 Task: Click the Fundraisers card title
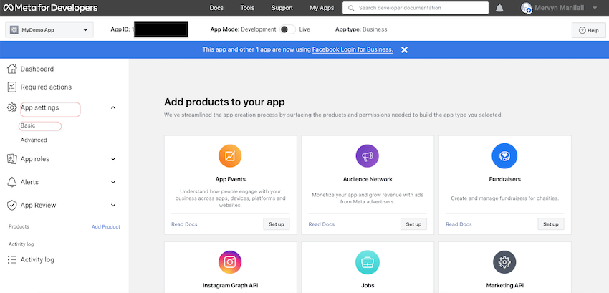coord(504,179)
